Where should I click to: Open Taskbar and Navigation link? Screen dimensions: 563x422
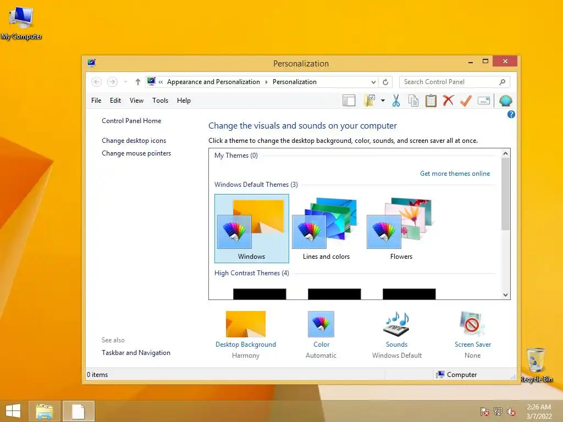(136, 353)
